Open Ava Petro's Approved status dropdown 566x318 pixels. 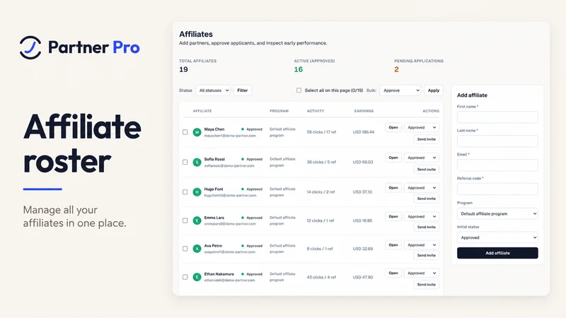[421, 245]
